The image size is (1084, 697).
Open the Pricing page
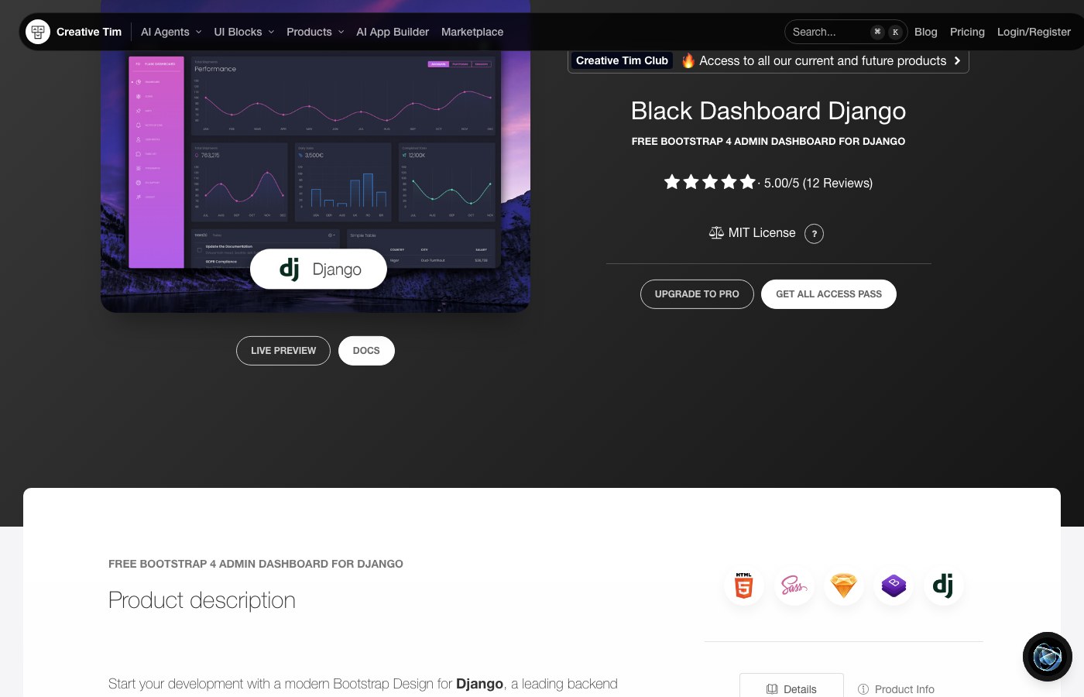click(x=967, y=32)
